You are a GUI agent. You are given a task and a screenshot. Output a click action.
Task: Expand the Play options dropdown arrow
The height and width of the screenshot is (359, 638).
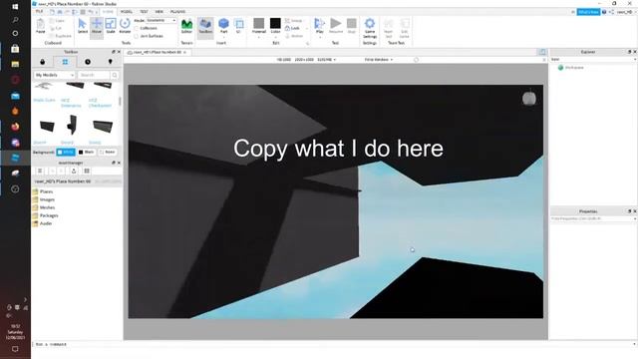pos(320,37)
